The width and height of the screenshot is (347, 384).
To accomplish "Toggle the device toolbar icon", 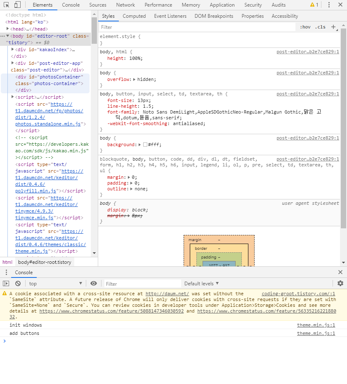I will [17, 5].
